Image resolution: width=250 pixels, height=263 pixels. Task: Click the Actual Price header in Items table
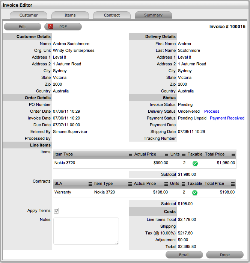[145, 154]
